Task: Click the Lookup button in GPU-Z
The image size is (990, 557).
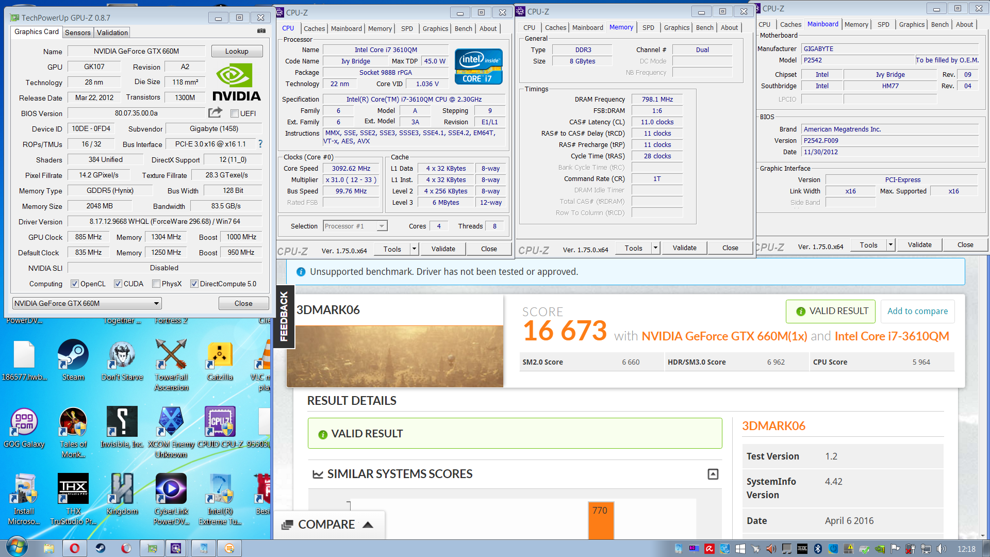Action: 237,51
